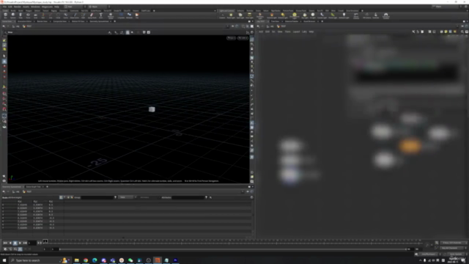This screenshot has height=264, width=469.
Task: Open the Windows Start menu
Action: (4, 260)
